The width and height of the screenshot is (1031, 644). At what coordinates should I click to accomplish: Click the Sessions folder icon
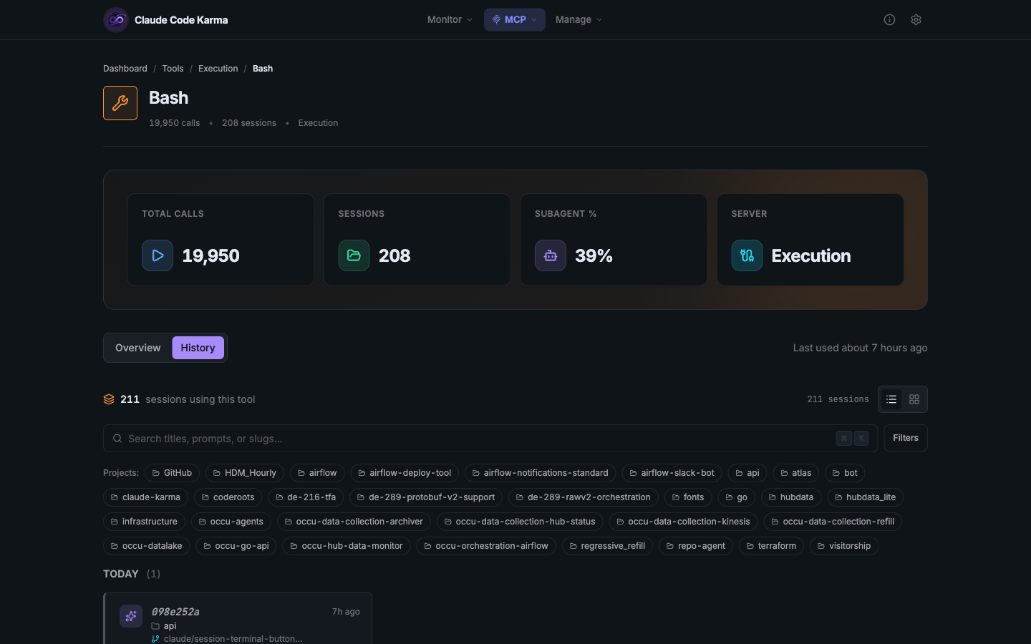point(354,255)
